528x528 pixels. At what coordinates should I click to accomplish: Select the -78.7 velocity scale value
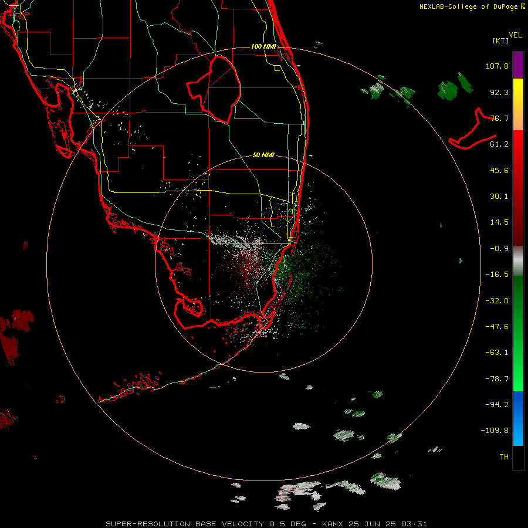(x=497, y=379)
